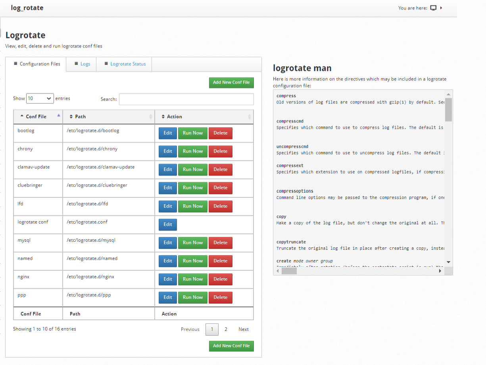This screenshot has height=365, width=486.
Task: Go to page 2 of entries
Action: 226,329
